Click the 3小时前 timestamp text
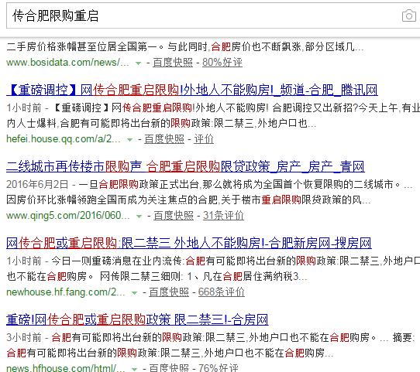This screenshot has width=420, height=372. 24,337
